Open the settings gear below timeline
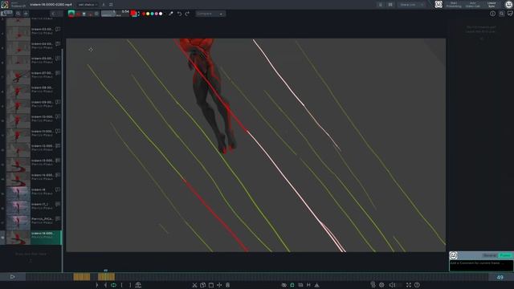Image resolution: width=514 pixels, height=289 pixels. [381, 285]
